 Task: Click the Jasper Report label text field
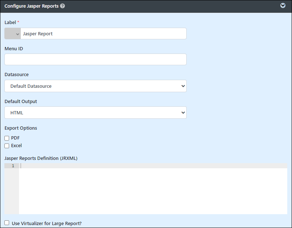tap(104, 34)
